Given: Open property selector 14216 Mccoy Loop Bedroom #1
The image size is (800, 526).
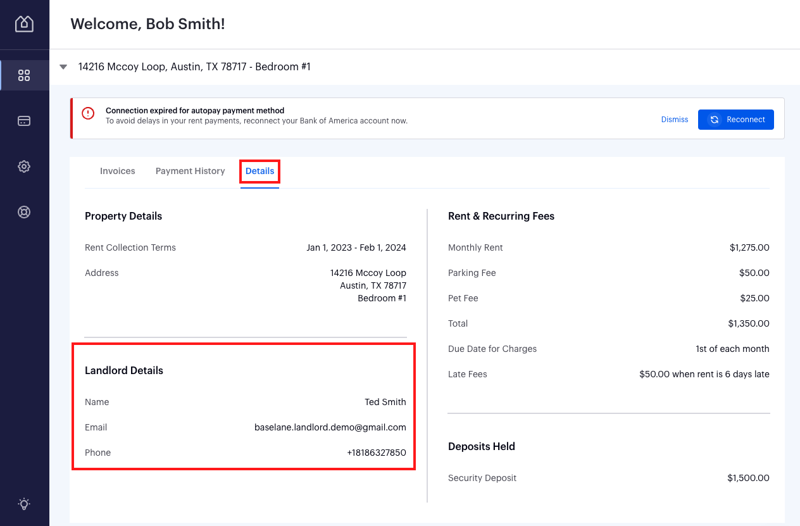Looking at the screenshot, I should click(x=194, y=66).
